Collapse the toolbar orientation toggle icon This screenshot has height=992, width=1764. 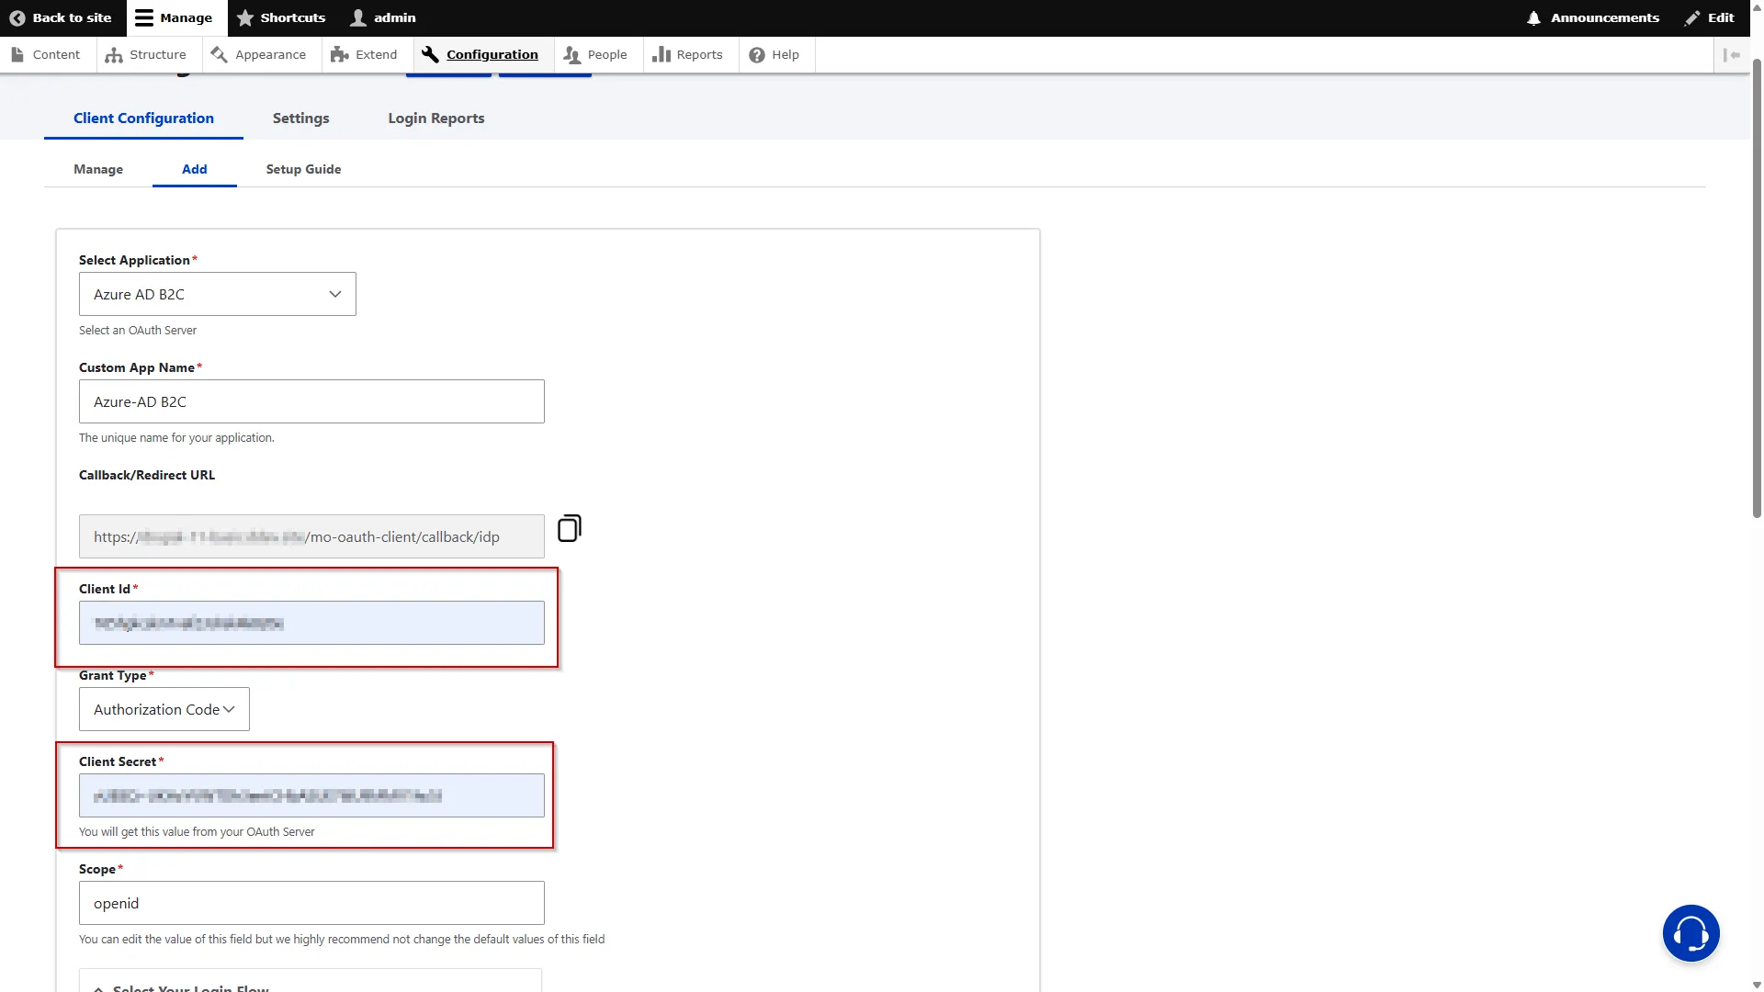tap(1732, 54)
